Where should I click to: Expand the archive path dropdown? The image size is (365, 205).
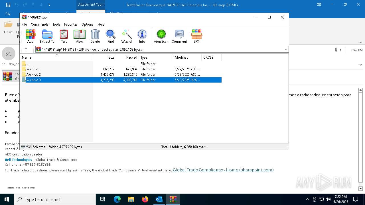tap(286, 50)
